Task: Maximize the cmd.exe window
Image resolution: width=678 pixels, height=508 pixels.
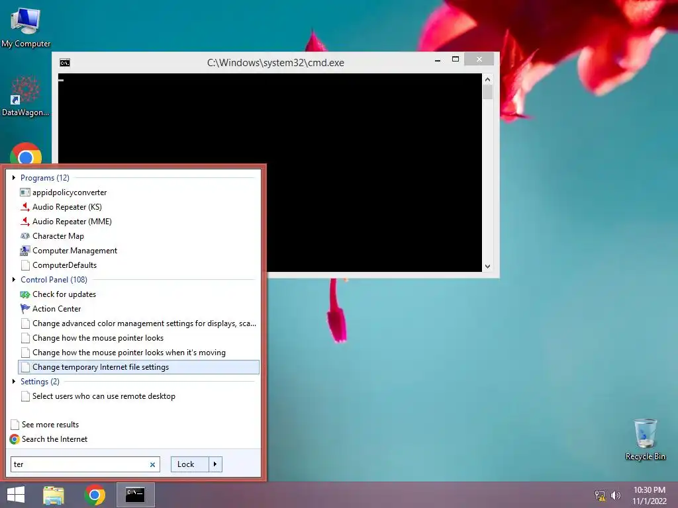Action: tap(456, 59)
